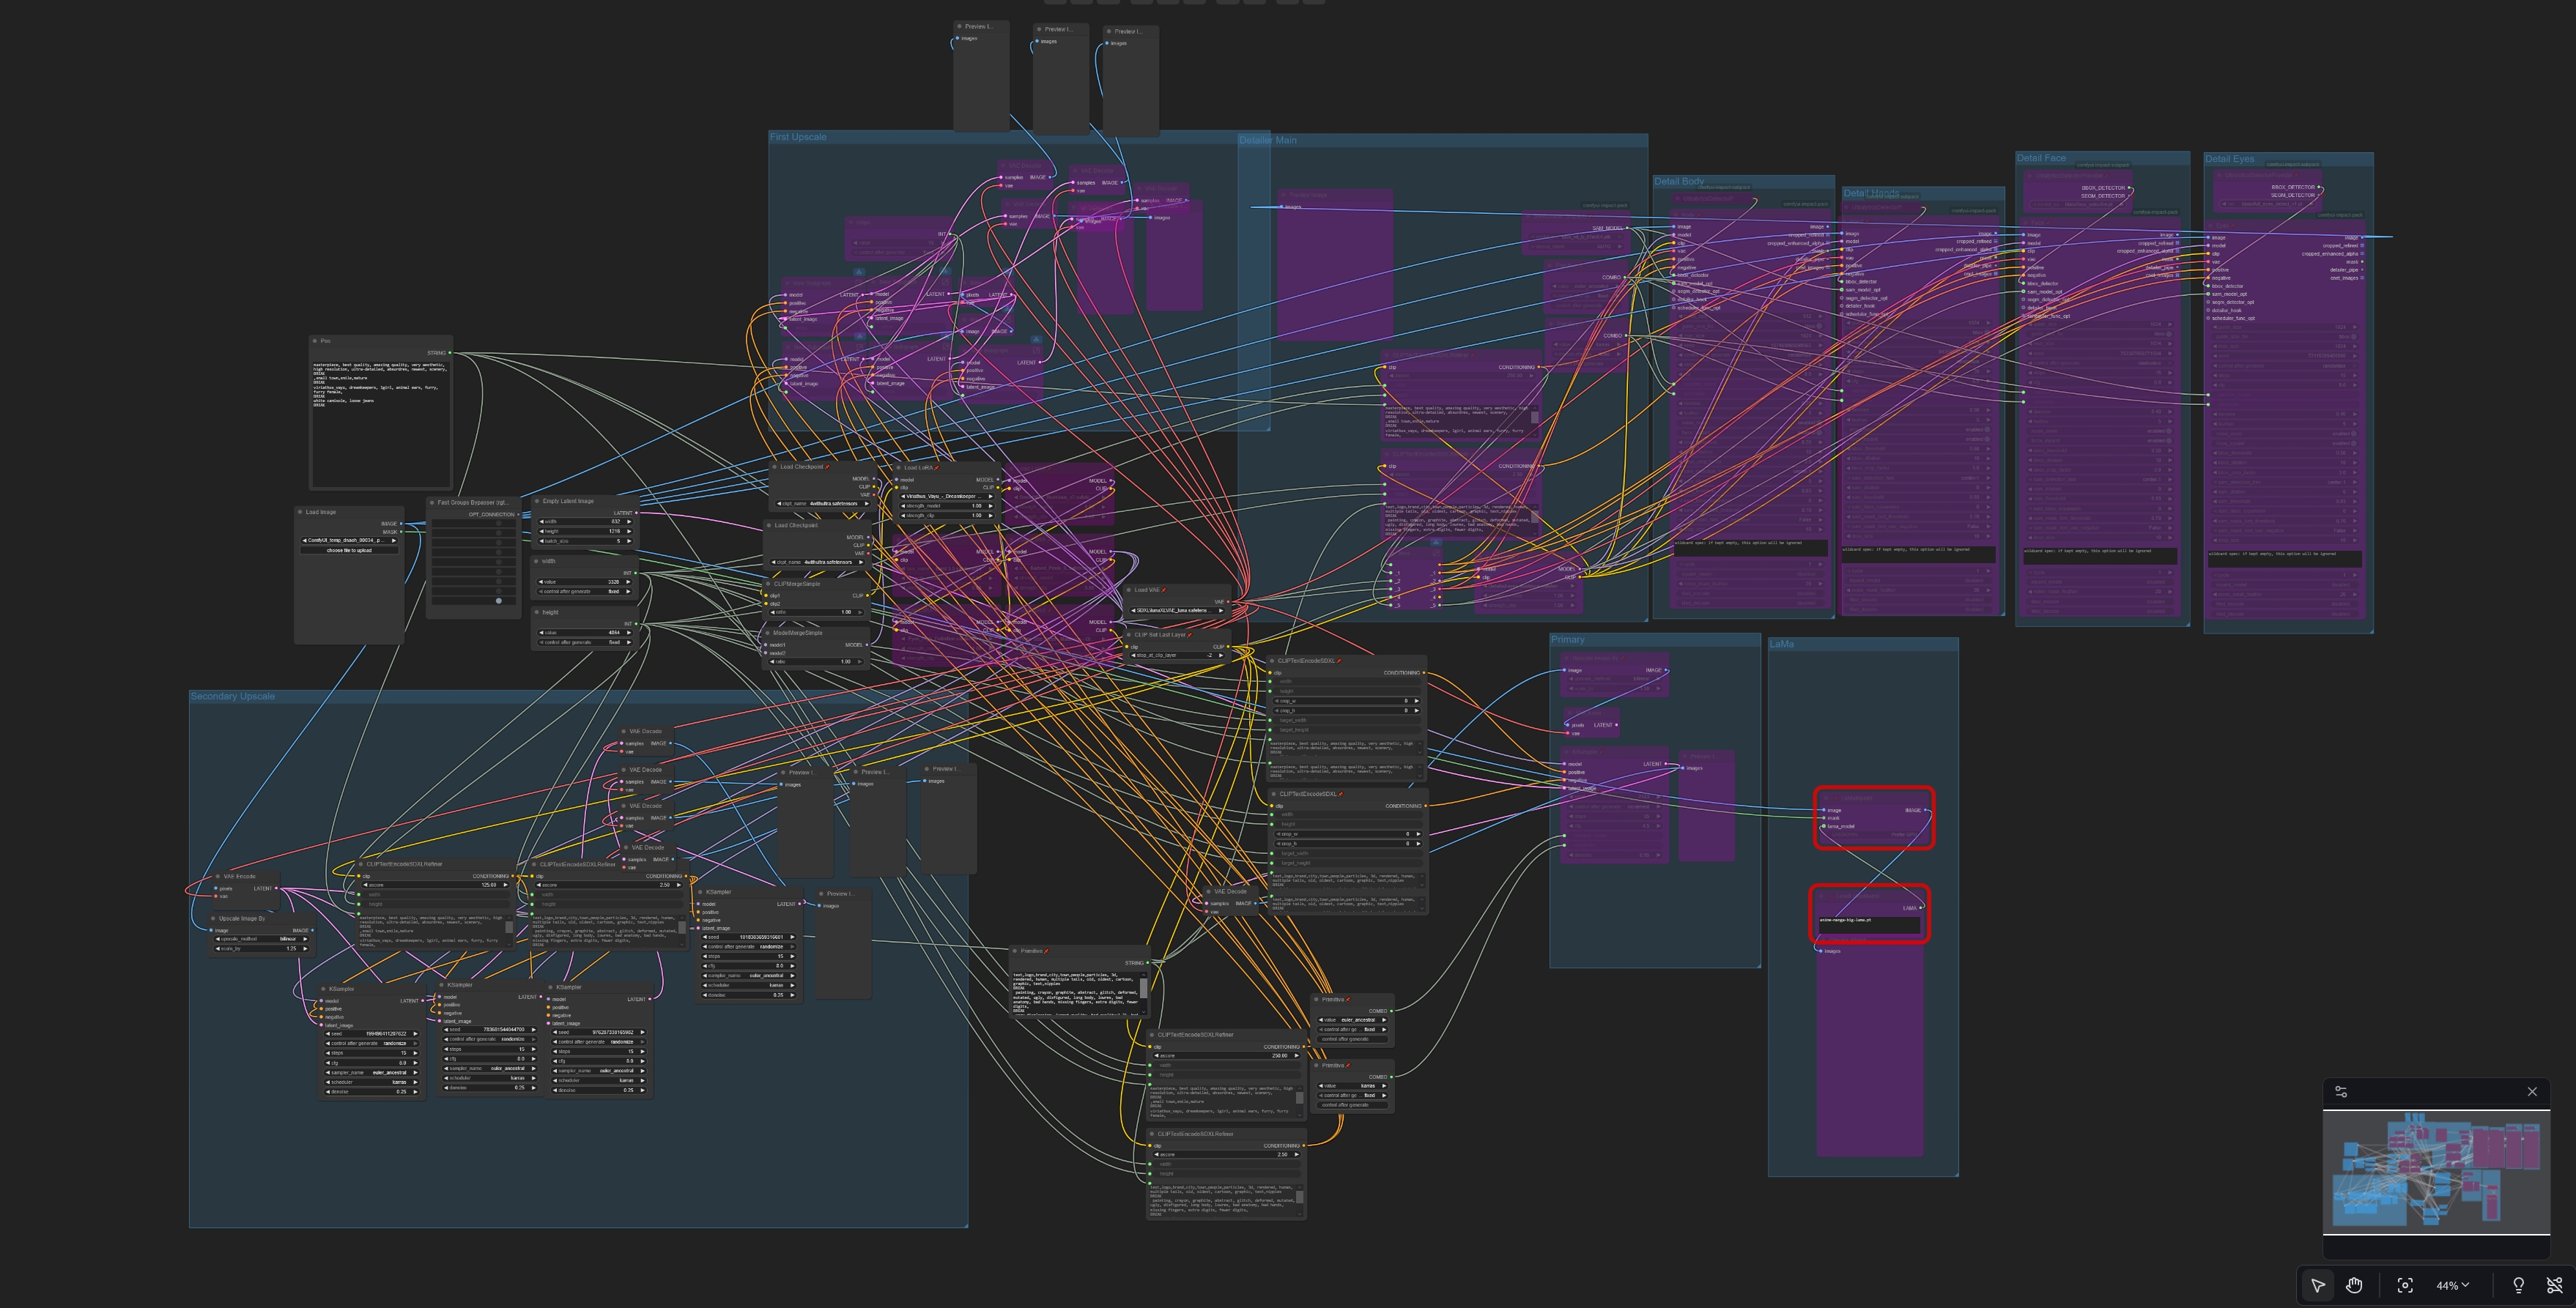Toggle link visibility icon in bottom toolbar
This screenshot has height=1308, width=2576.
[2554, 1285]
